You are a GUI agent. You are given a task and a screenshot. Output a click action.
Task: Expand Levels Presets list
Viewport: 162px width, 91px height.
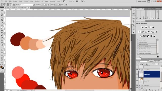[138, 40]
